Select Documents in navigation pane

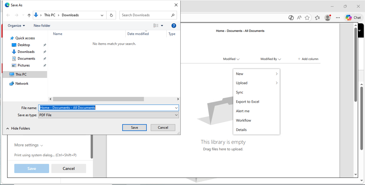[26, 59]
